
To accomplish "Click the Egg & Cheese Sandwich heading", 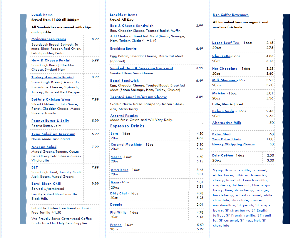I will (x=132, y=26).
